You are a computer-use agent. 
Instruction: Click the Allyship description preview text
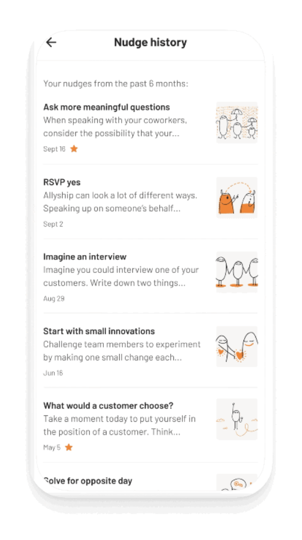[x=120, y=202]
